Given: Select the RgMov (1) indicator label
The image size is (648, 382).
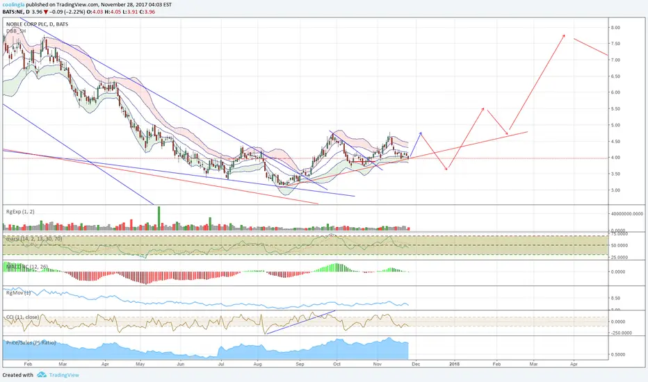Looking at the screenshot, I should (x=18, y=293).
